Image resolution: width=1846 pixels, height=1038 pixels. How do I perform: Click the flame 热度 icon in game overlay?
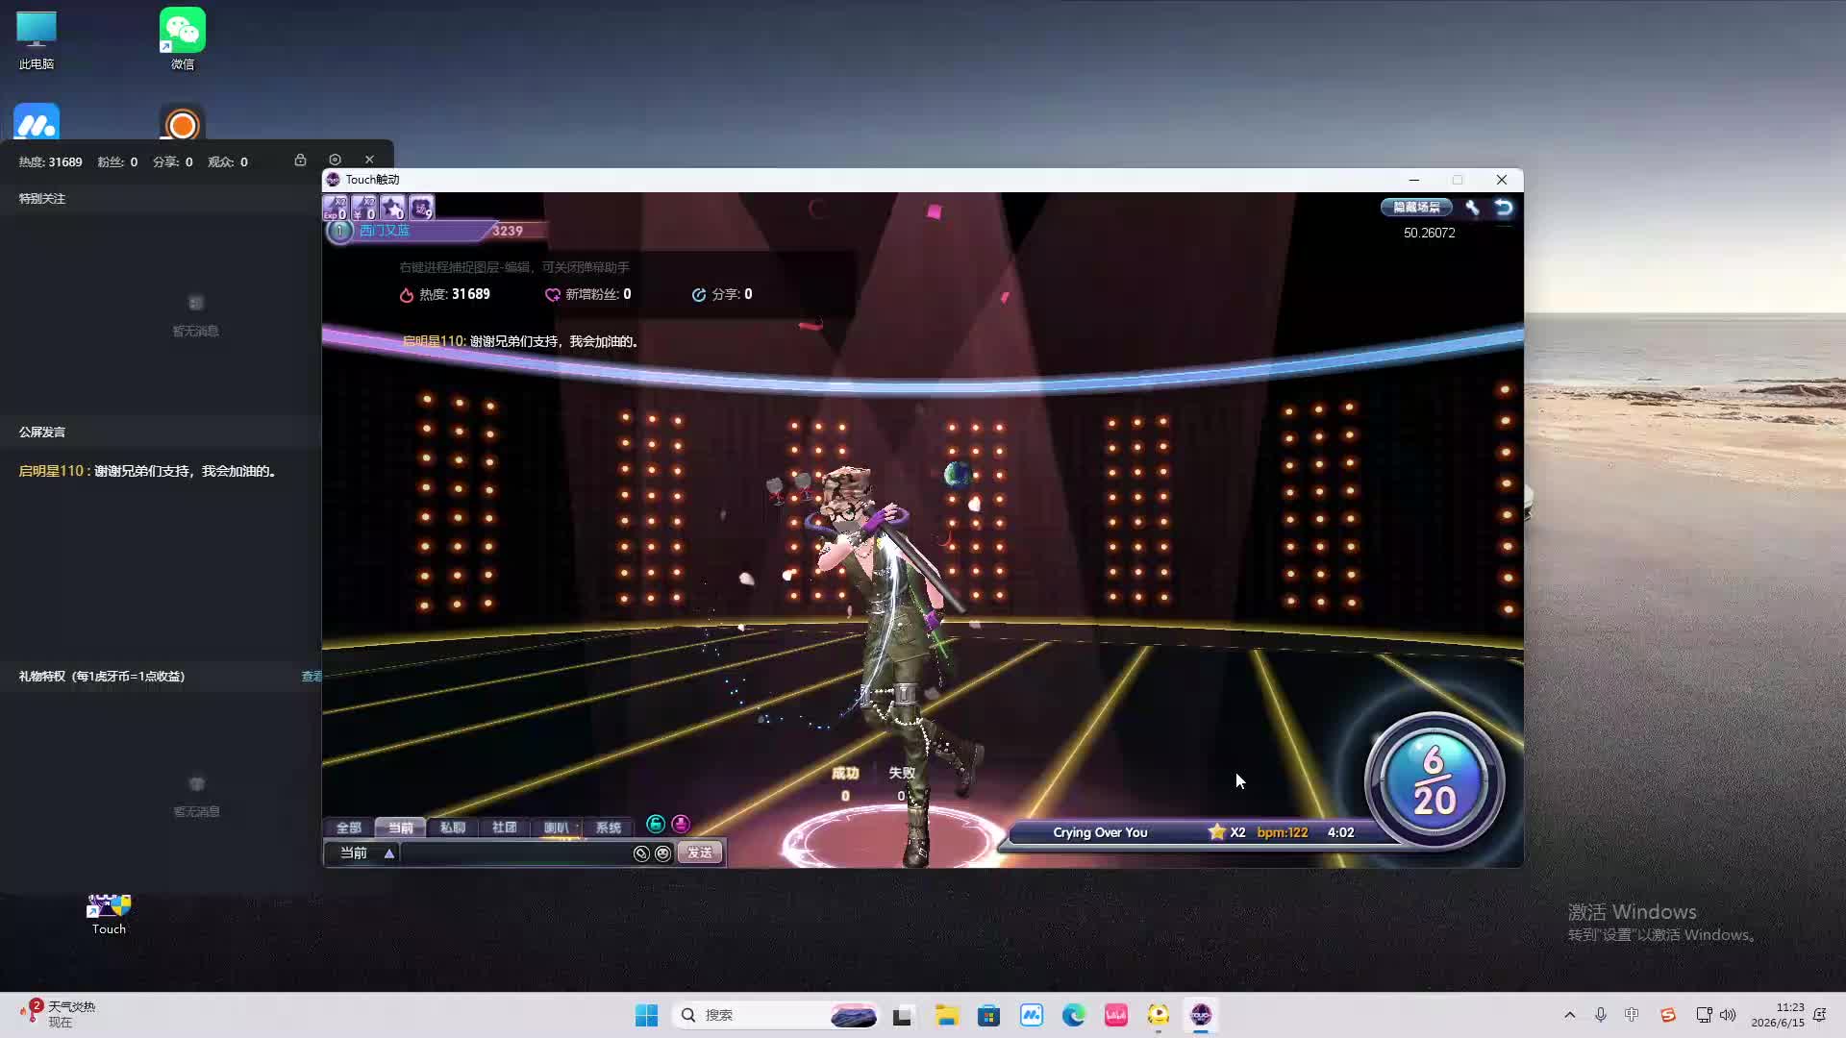click(x=407, y=295)
